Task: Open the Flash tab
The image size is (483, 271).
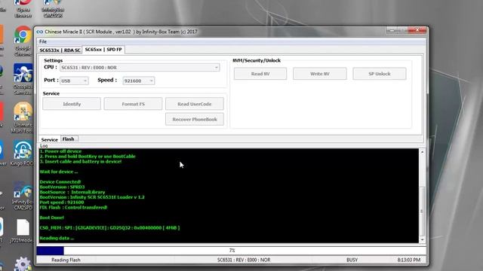Action: click(x=69, y=139)
